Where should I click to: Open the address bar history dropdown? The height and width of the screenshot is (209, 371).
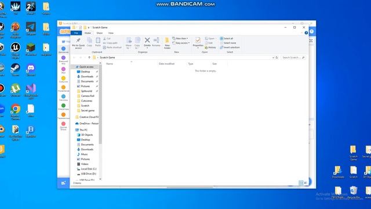click(x=273, y=57)
